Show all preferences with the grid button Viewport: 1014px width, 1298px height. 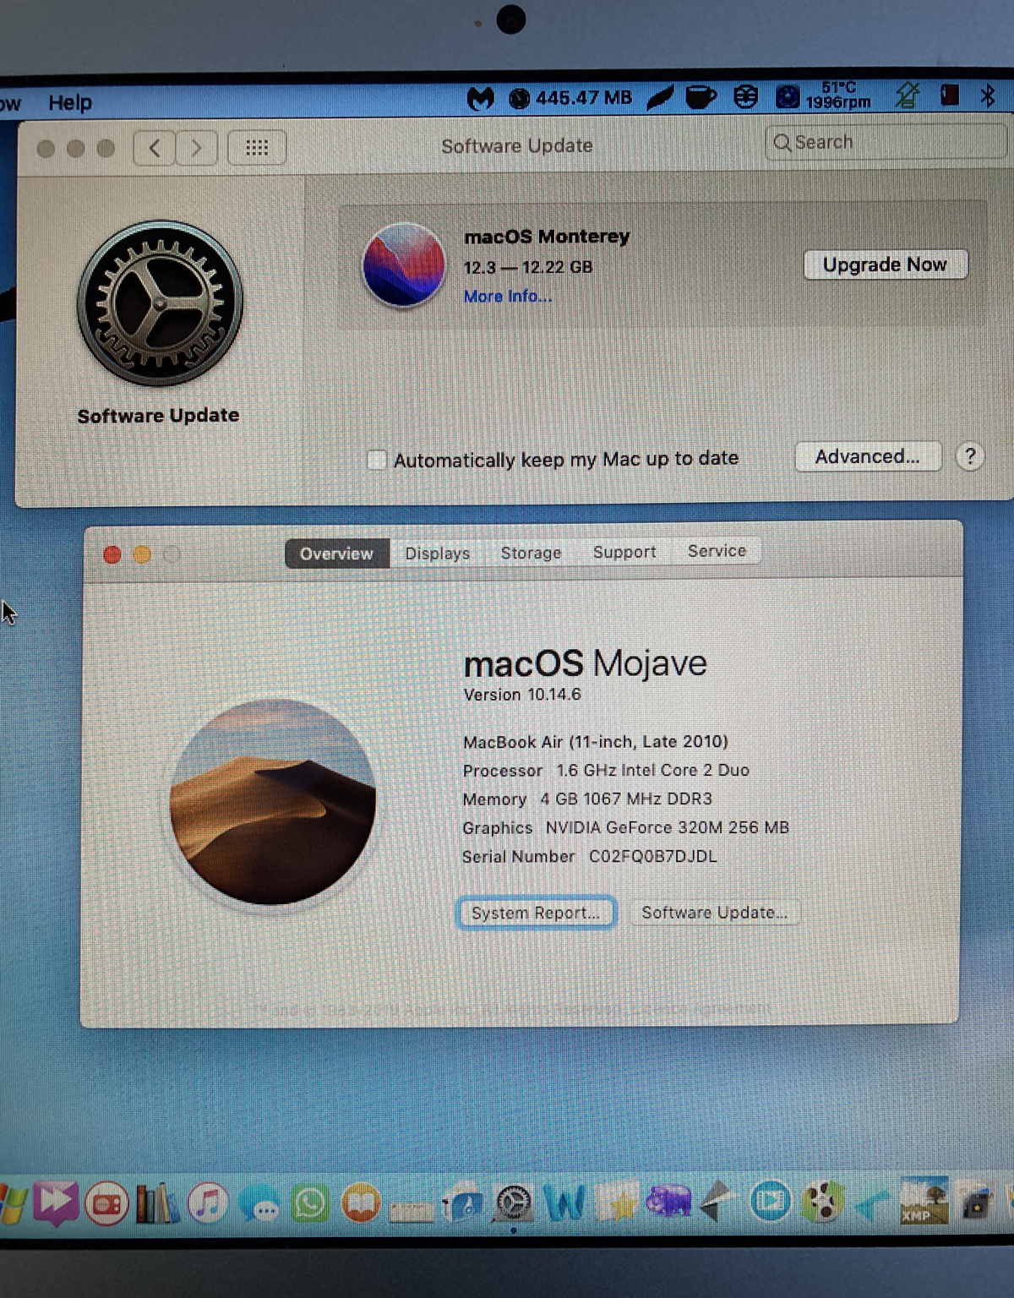(x=257, y=148)
